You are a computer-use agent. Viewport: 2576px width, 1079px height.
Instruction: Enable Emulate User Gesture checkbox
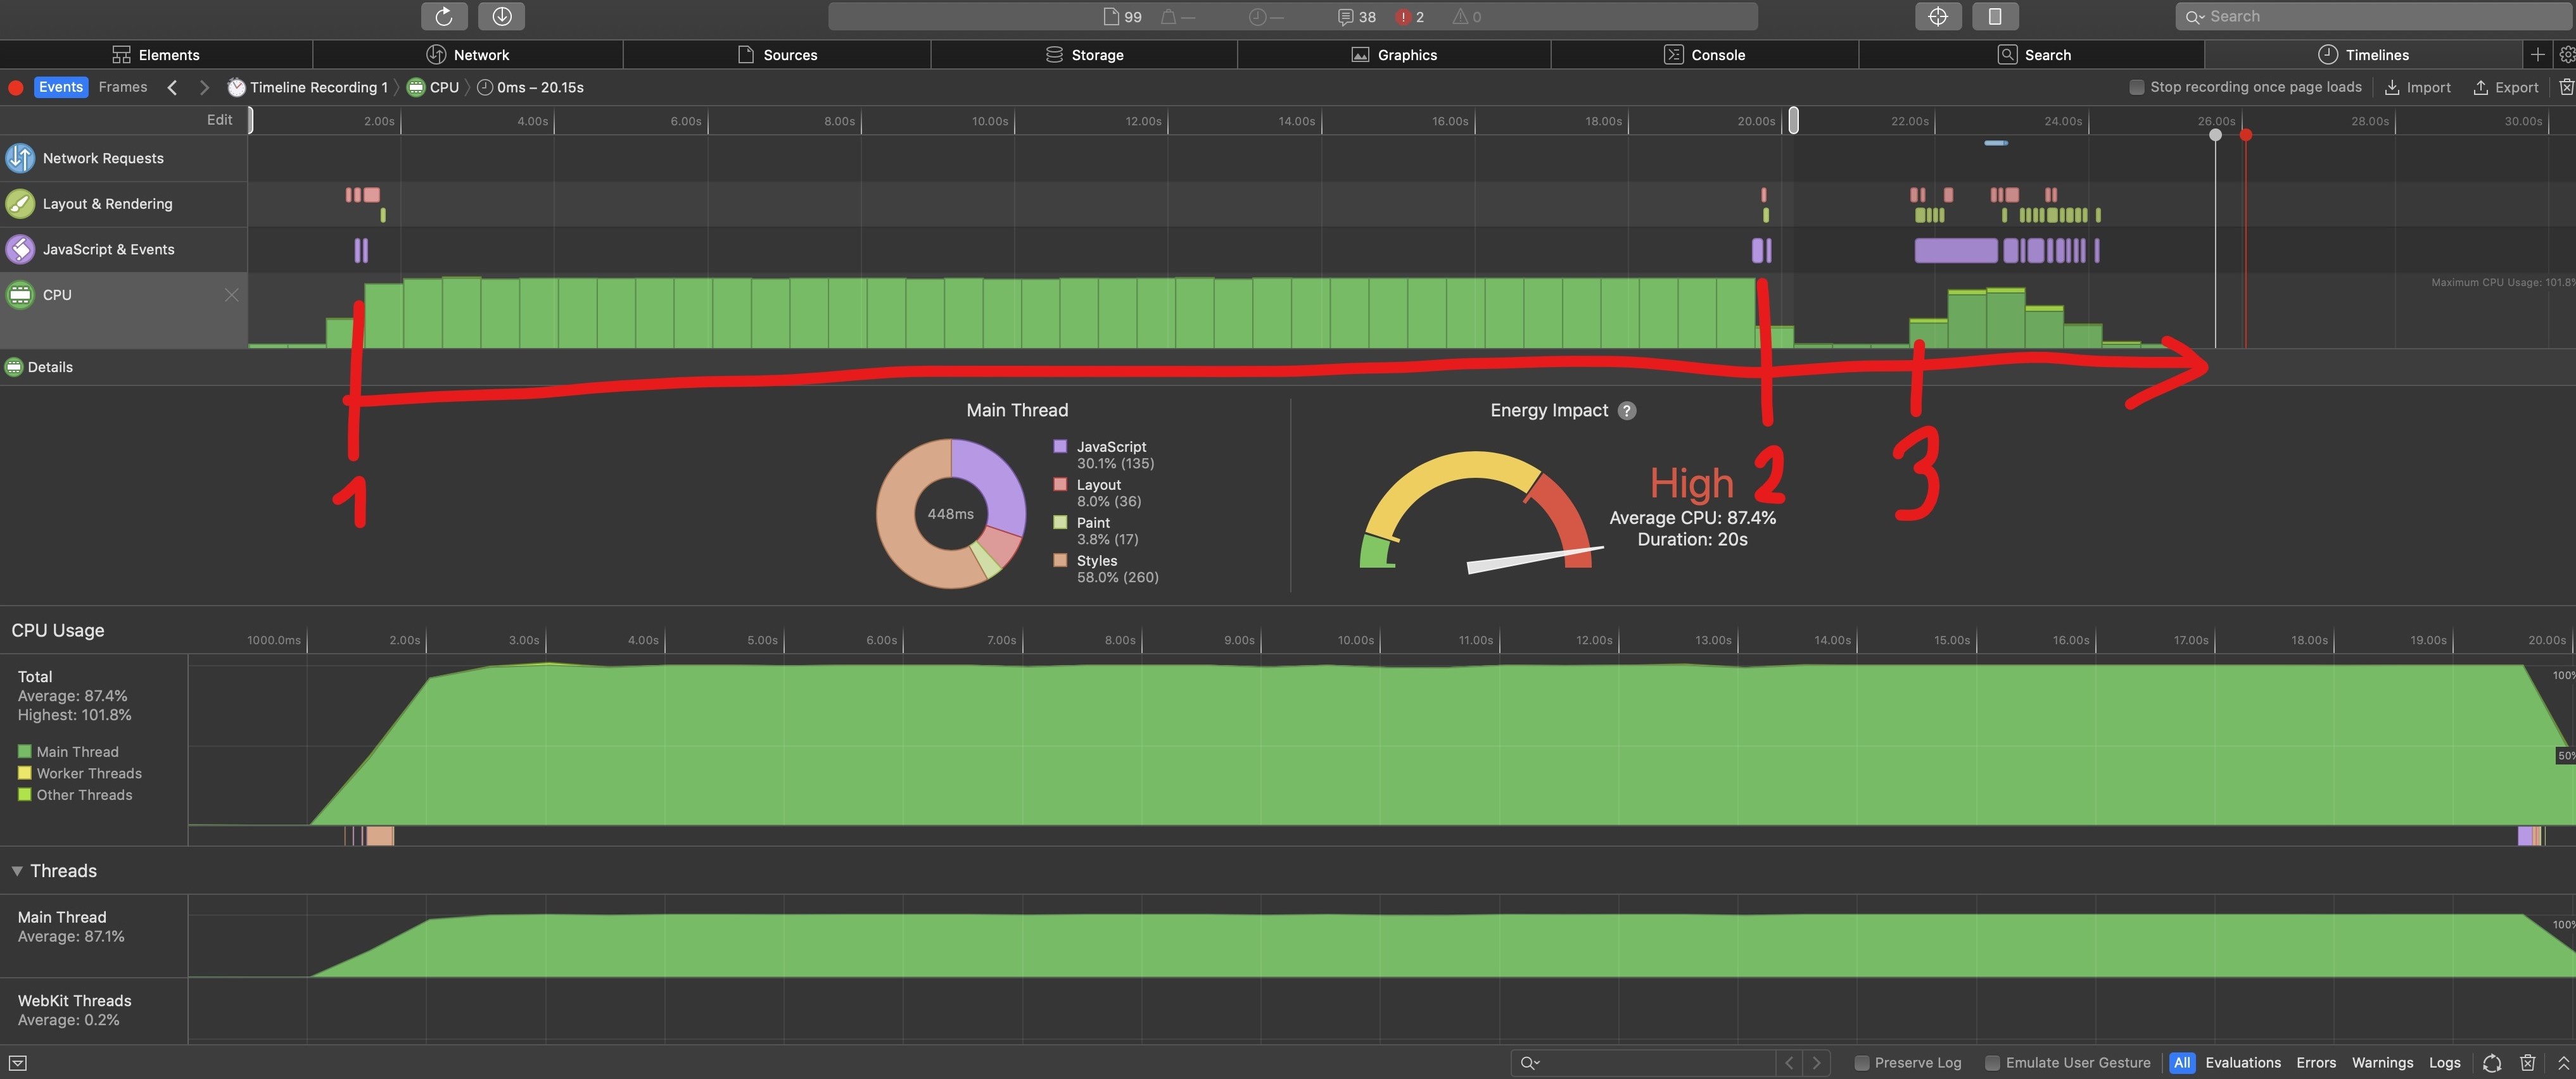pos(1992,1063)
